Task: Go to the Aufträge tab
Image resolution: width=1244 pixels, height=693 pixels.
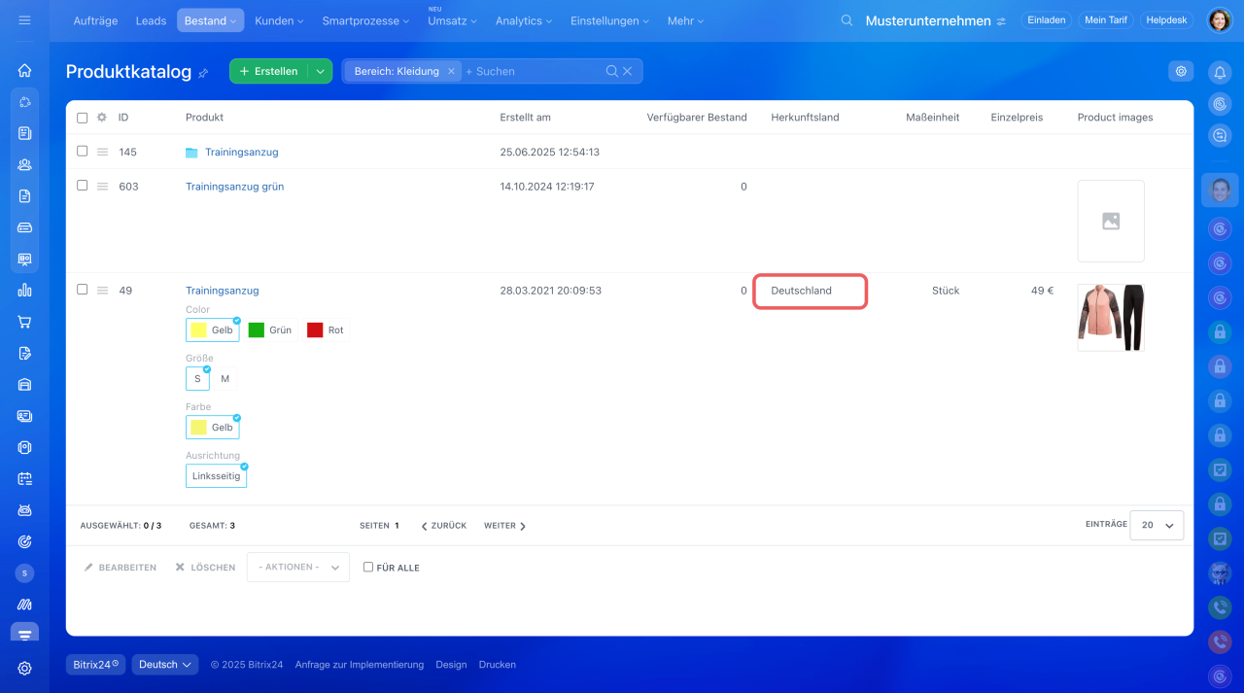Action: point(95,20)
